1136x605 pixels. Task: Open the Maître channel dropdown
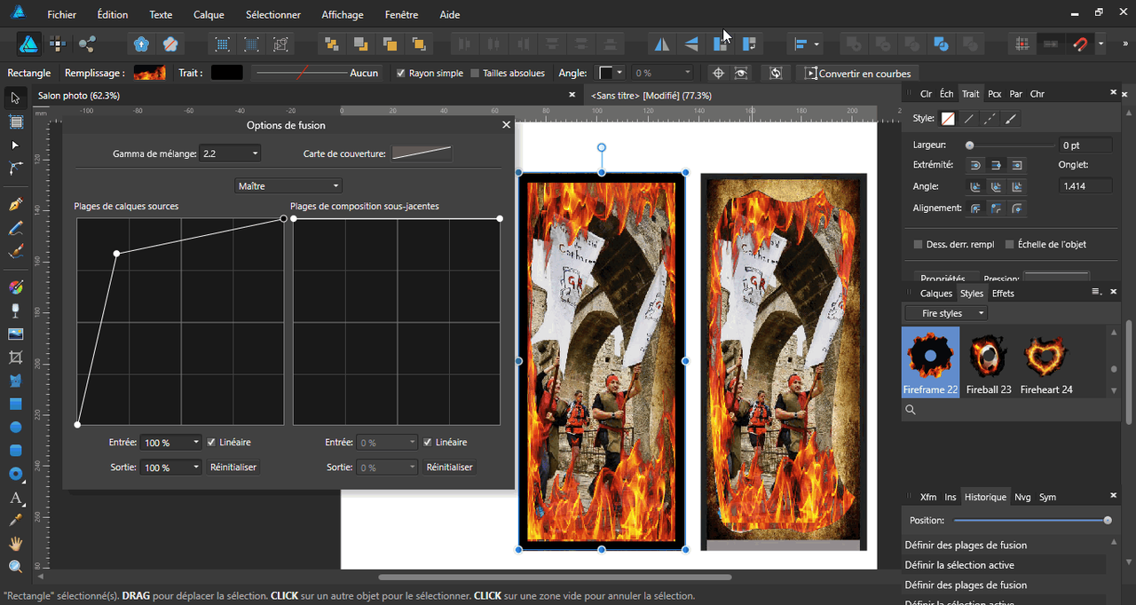[288, 185]
